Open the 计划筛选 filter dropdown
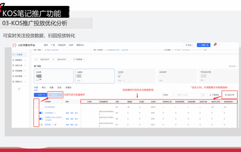Viewport: 241px width, 152px height. click(79, 60)
